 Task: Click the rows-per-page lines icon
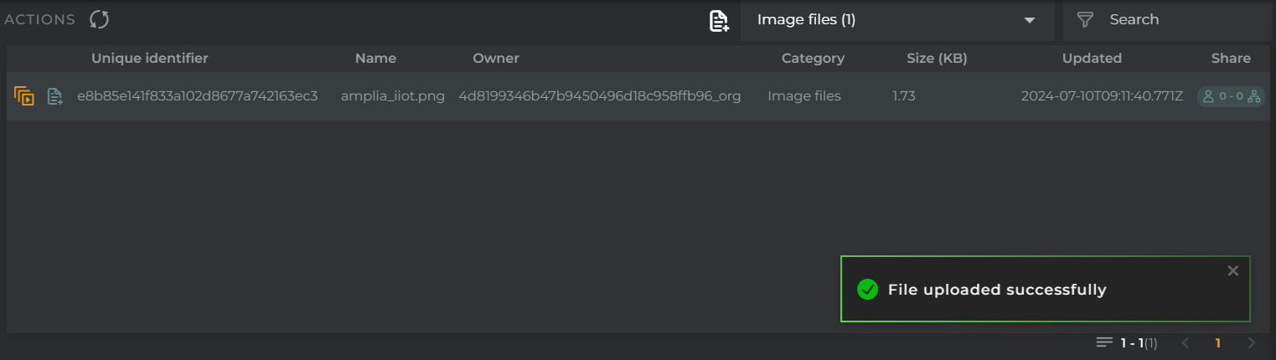(1104, 342)
